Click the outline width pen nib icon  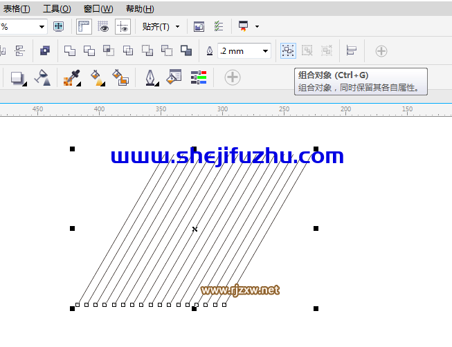210,51
